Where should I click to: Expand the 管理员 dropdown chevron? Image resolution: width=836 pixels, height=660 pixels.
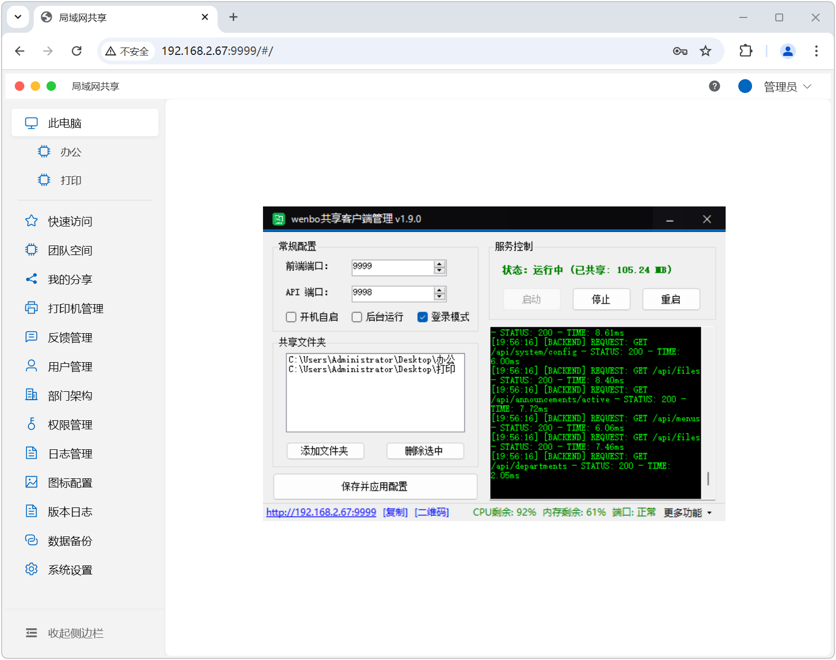click(807, 87)
